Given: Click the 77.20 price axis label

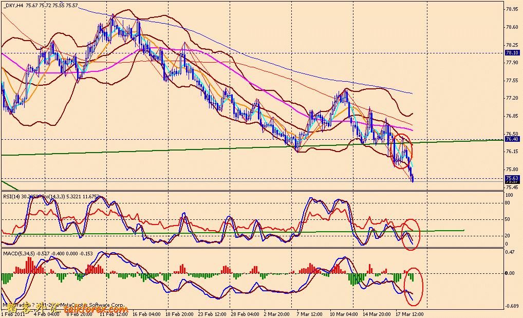Looking at the screenshot, I should click(512, 98).
